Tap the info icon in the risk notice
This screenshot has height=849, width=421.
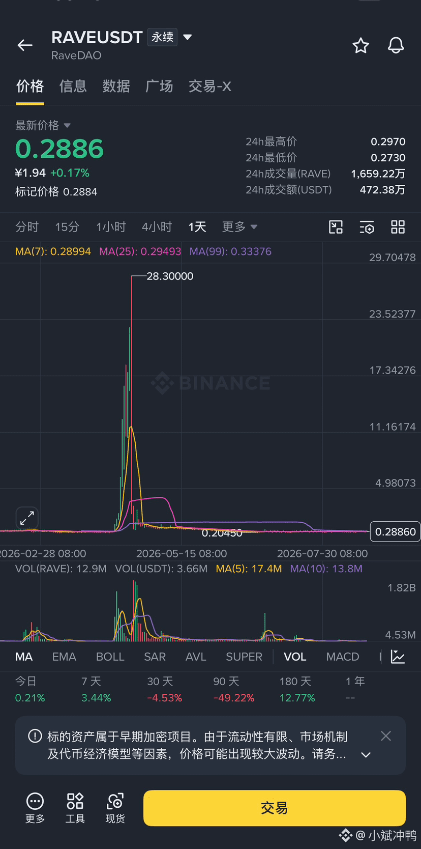(35, 736)
